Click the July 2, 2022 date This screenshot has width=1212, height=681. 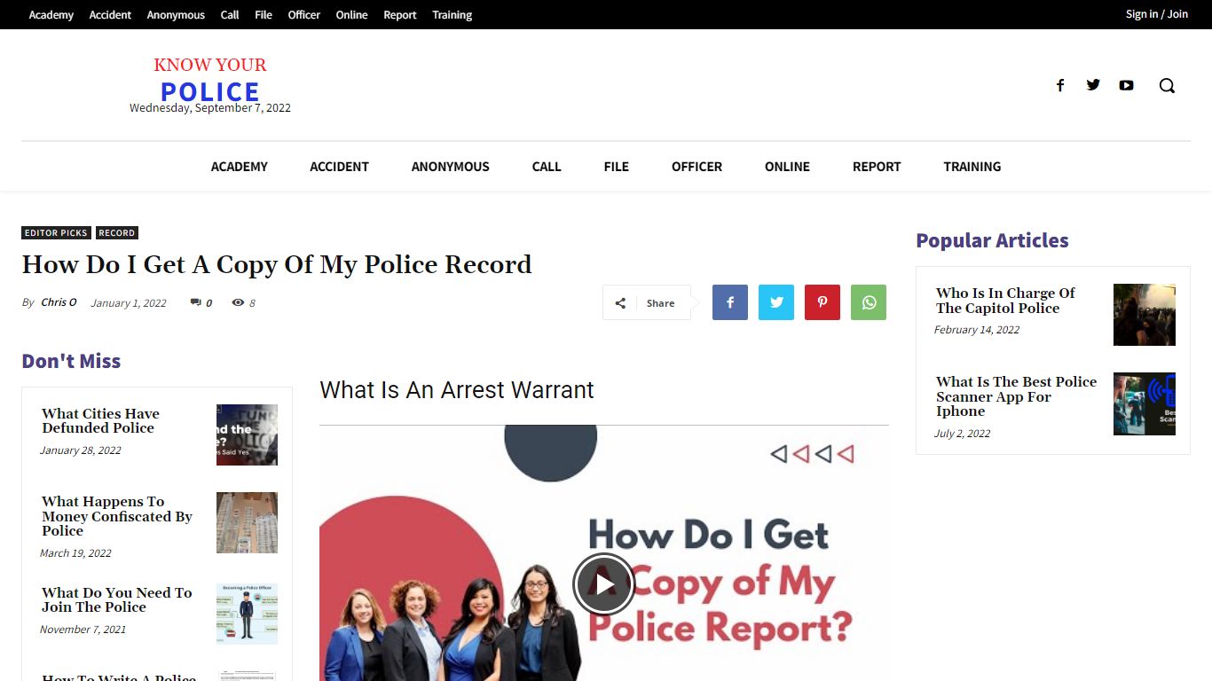pyautogui.click(x=962, y=434)
